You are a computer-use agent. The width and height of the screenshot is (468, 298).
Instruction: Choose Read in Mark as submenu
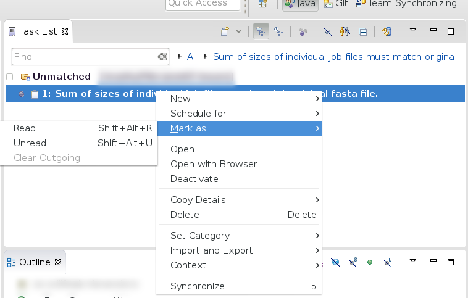click(79, 128)
